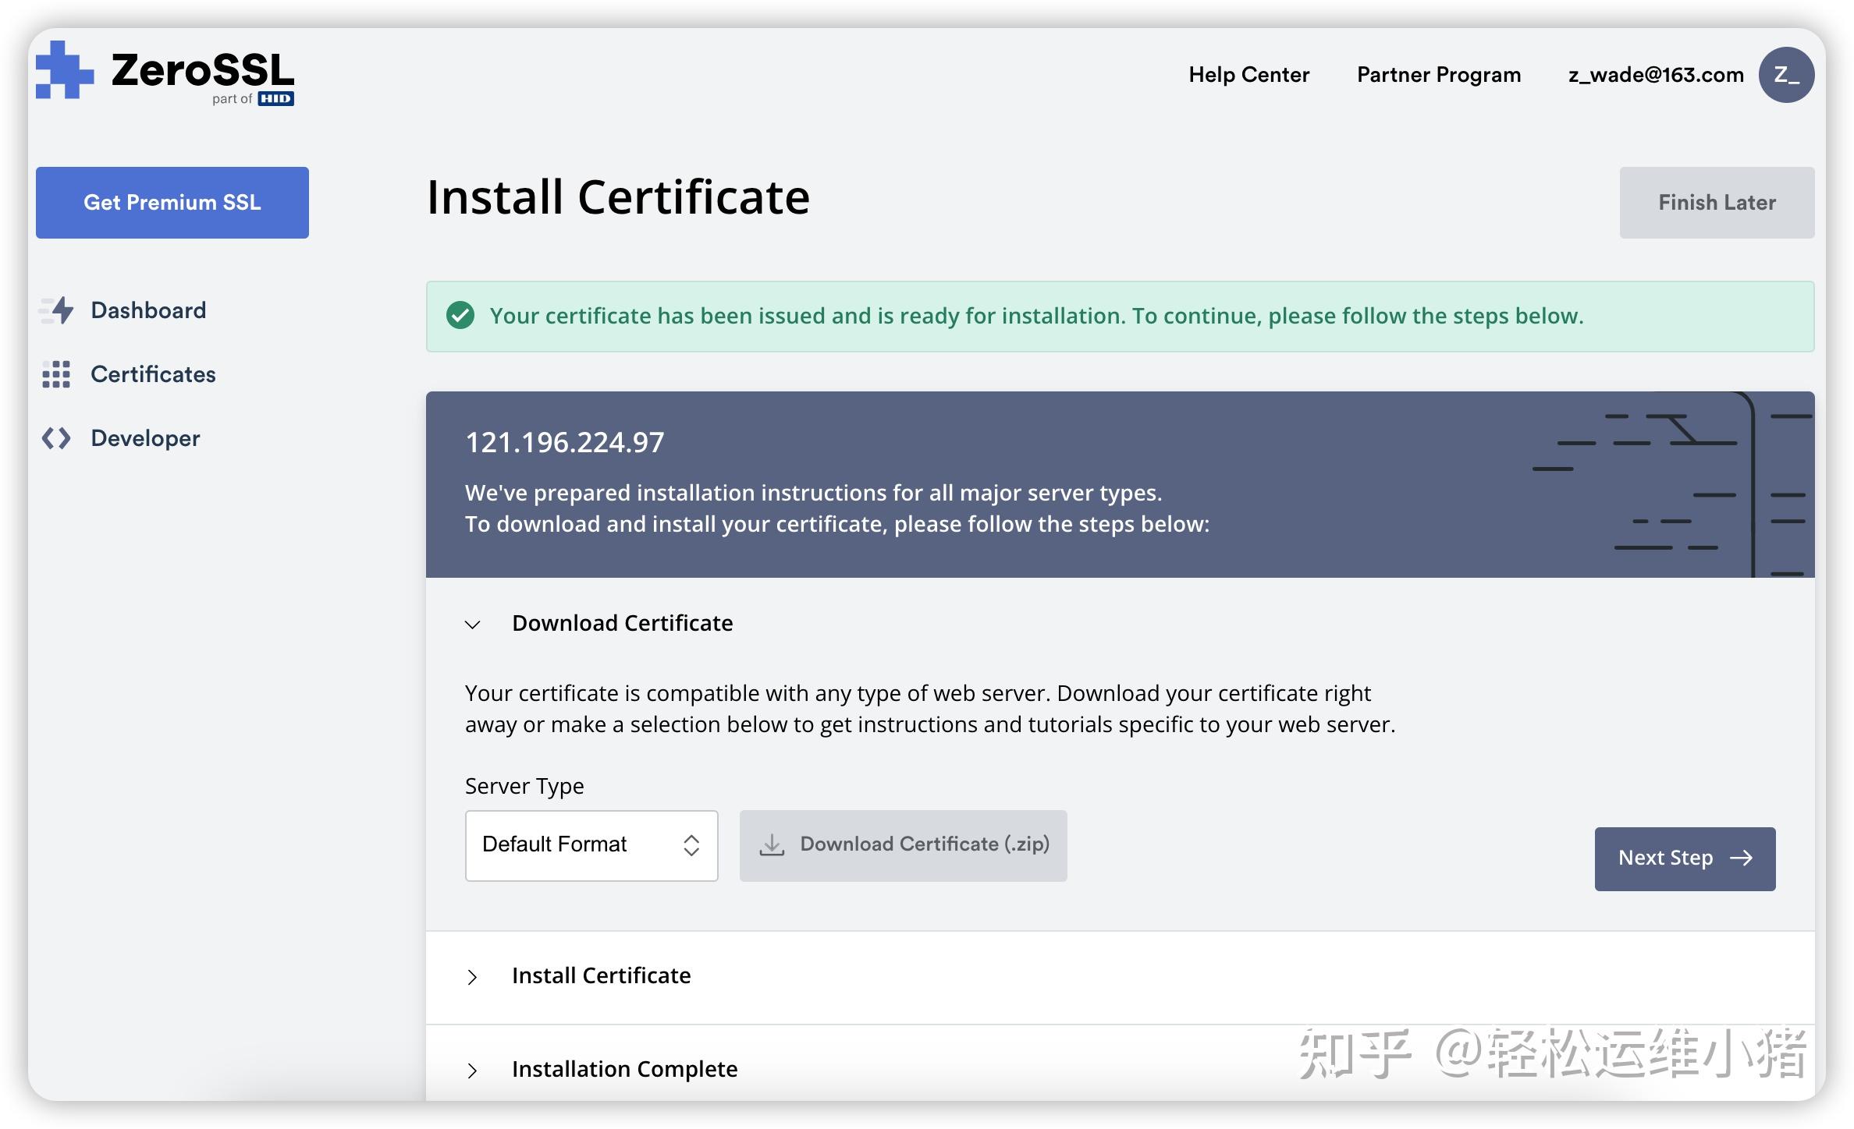Open Developer section via the code brackets icon
This screenshot has height=1129, width=1854.
[x=55, y=437]
